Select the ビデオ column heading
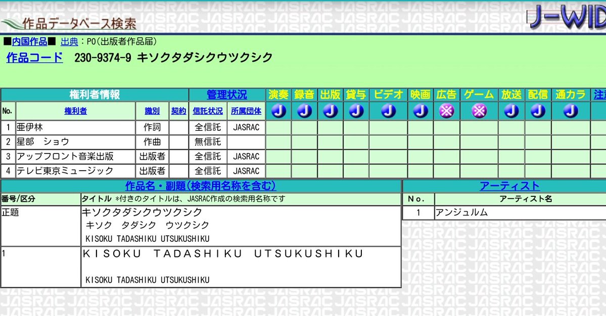Screen dimensions: 606x316 [x=388, y=94]
